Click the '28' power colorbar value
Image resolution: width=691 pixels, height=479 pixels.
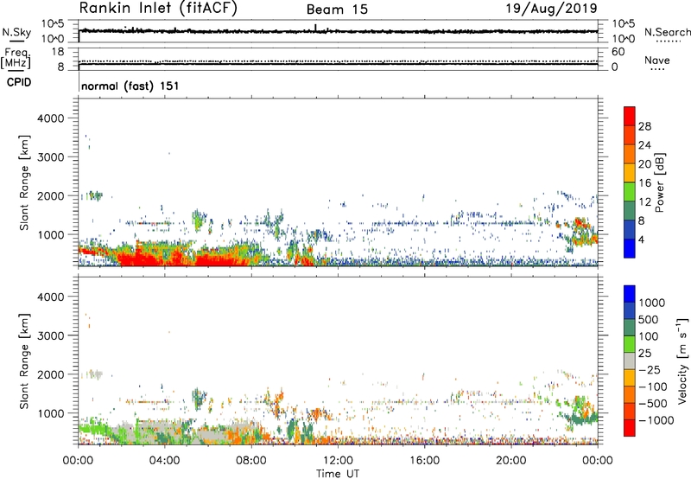tap(644, 126)
